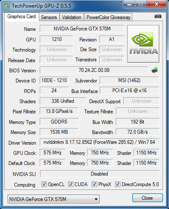
Task: Click the NVIDIA logo image
Action: (x=143, y=44)
